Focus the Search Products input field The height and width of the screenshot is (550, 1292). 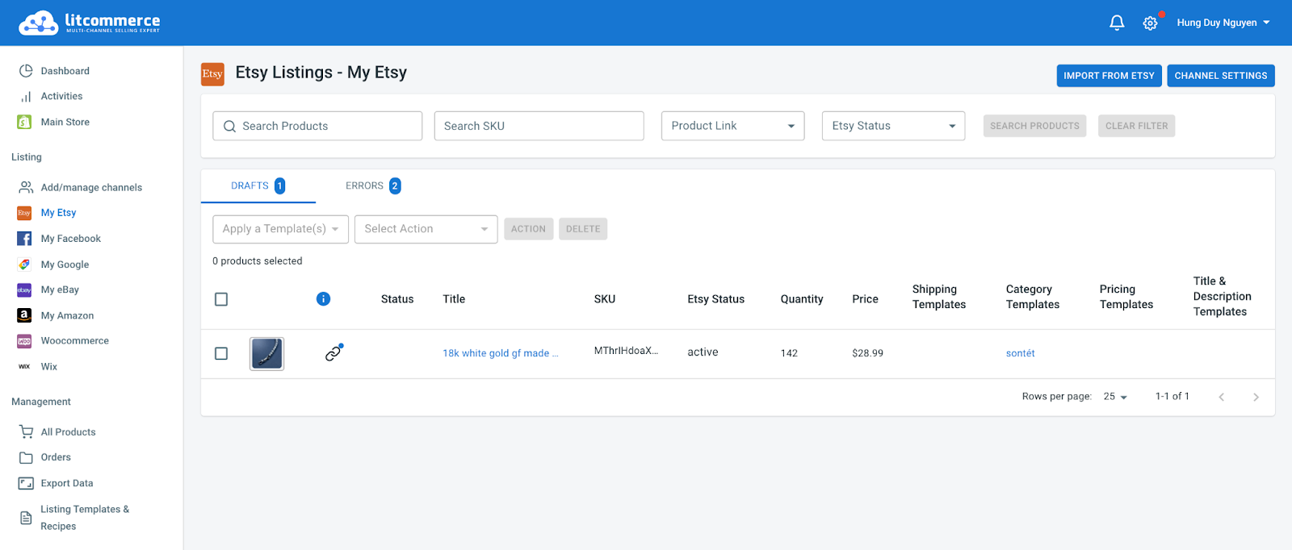(x=317, y=126)
